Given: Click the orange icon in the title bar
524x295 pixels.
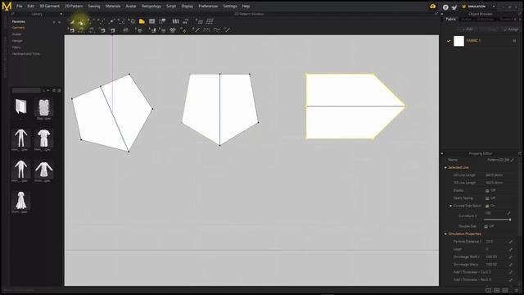Looking at the screenshot, I should 433,7.
